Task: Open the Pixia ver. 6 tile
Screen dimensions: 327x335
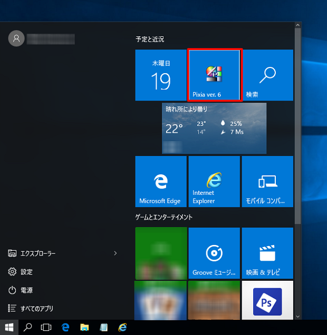Action: tap(215, 75)
